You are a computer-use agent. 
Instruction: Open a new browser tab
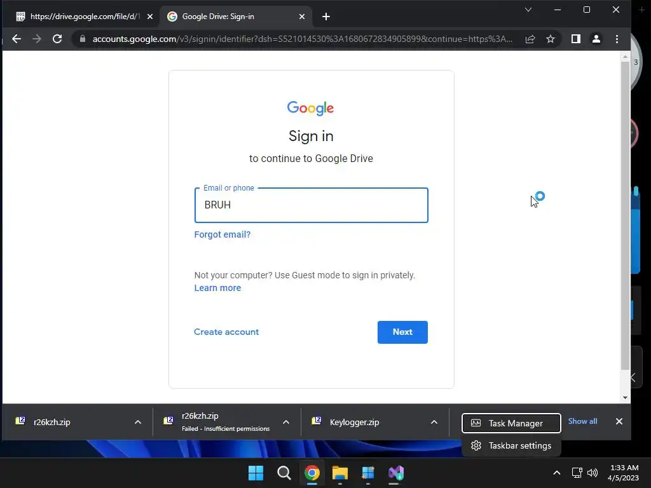[326, 17]
